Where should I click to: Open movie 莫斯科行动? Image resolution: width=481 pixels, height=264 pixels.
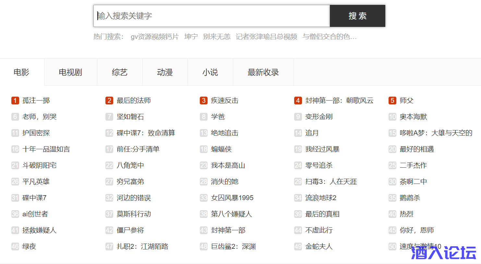134,214
